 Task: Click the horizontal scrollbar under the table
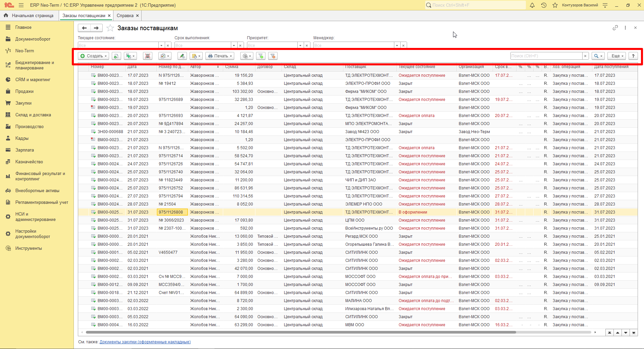pyautogui.click(x=301, y=333)
